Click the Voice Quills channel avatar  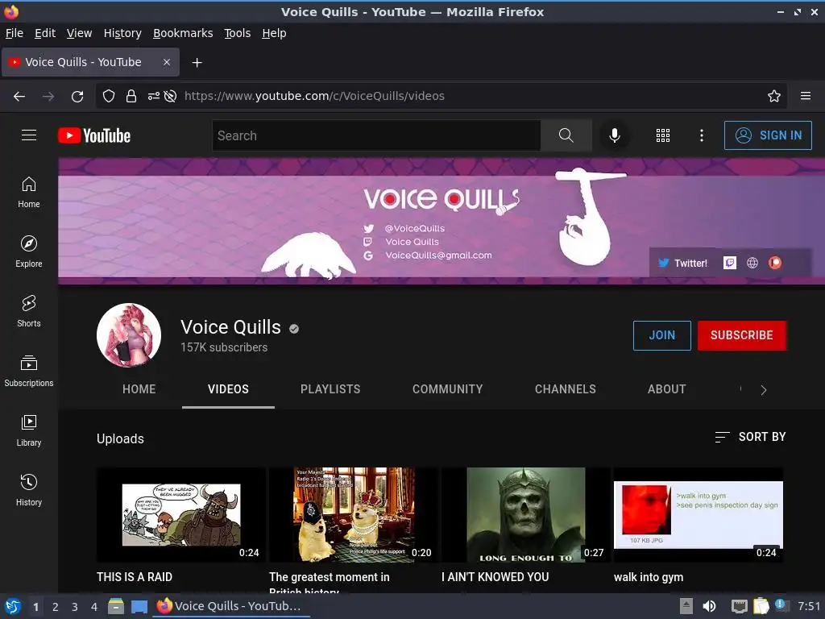pyautogui.click(x=129, y=335)
